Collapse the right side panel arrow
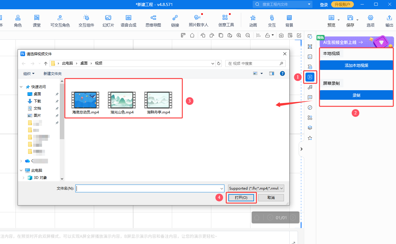Image resolution: width=396 pixels, height=244 pixels. point(301,149)
